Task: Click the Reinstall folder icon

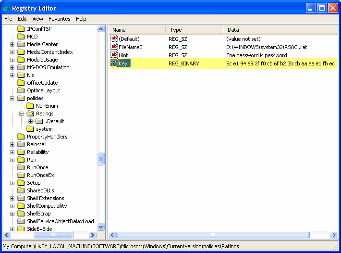Action: tap(21, 144)
